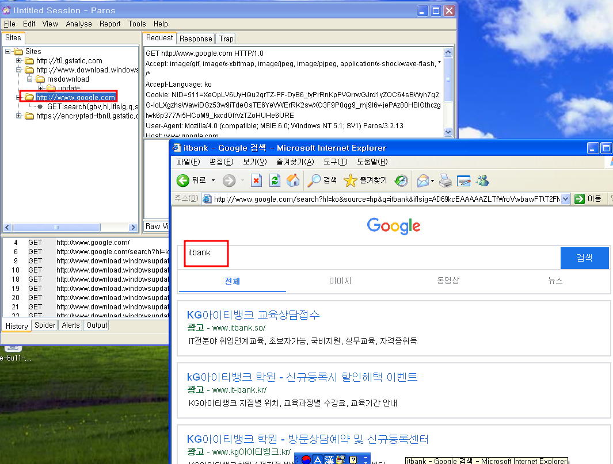The image size is (613, 464).
Task: Select the 이미지 search tab
Action: tap(340, 281)
